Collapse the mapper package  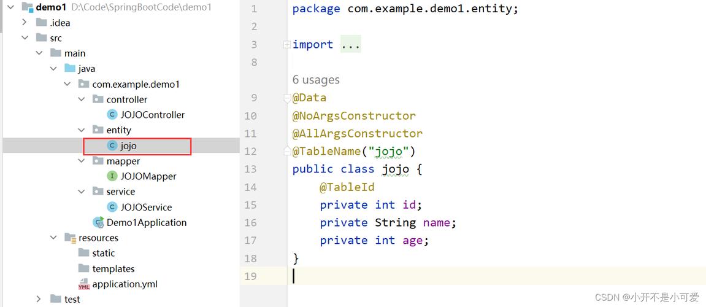click(82, 161)
